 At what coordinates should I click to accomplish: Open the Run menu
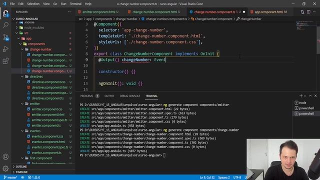point(63,3)
